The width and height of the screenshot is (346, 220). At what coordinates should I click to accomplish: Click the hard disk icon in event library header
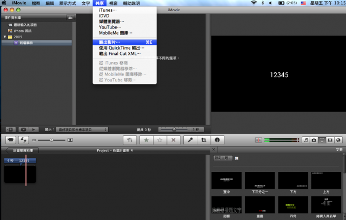point(70,18)
